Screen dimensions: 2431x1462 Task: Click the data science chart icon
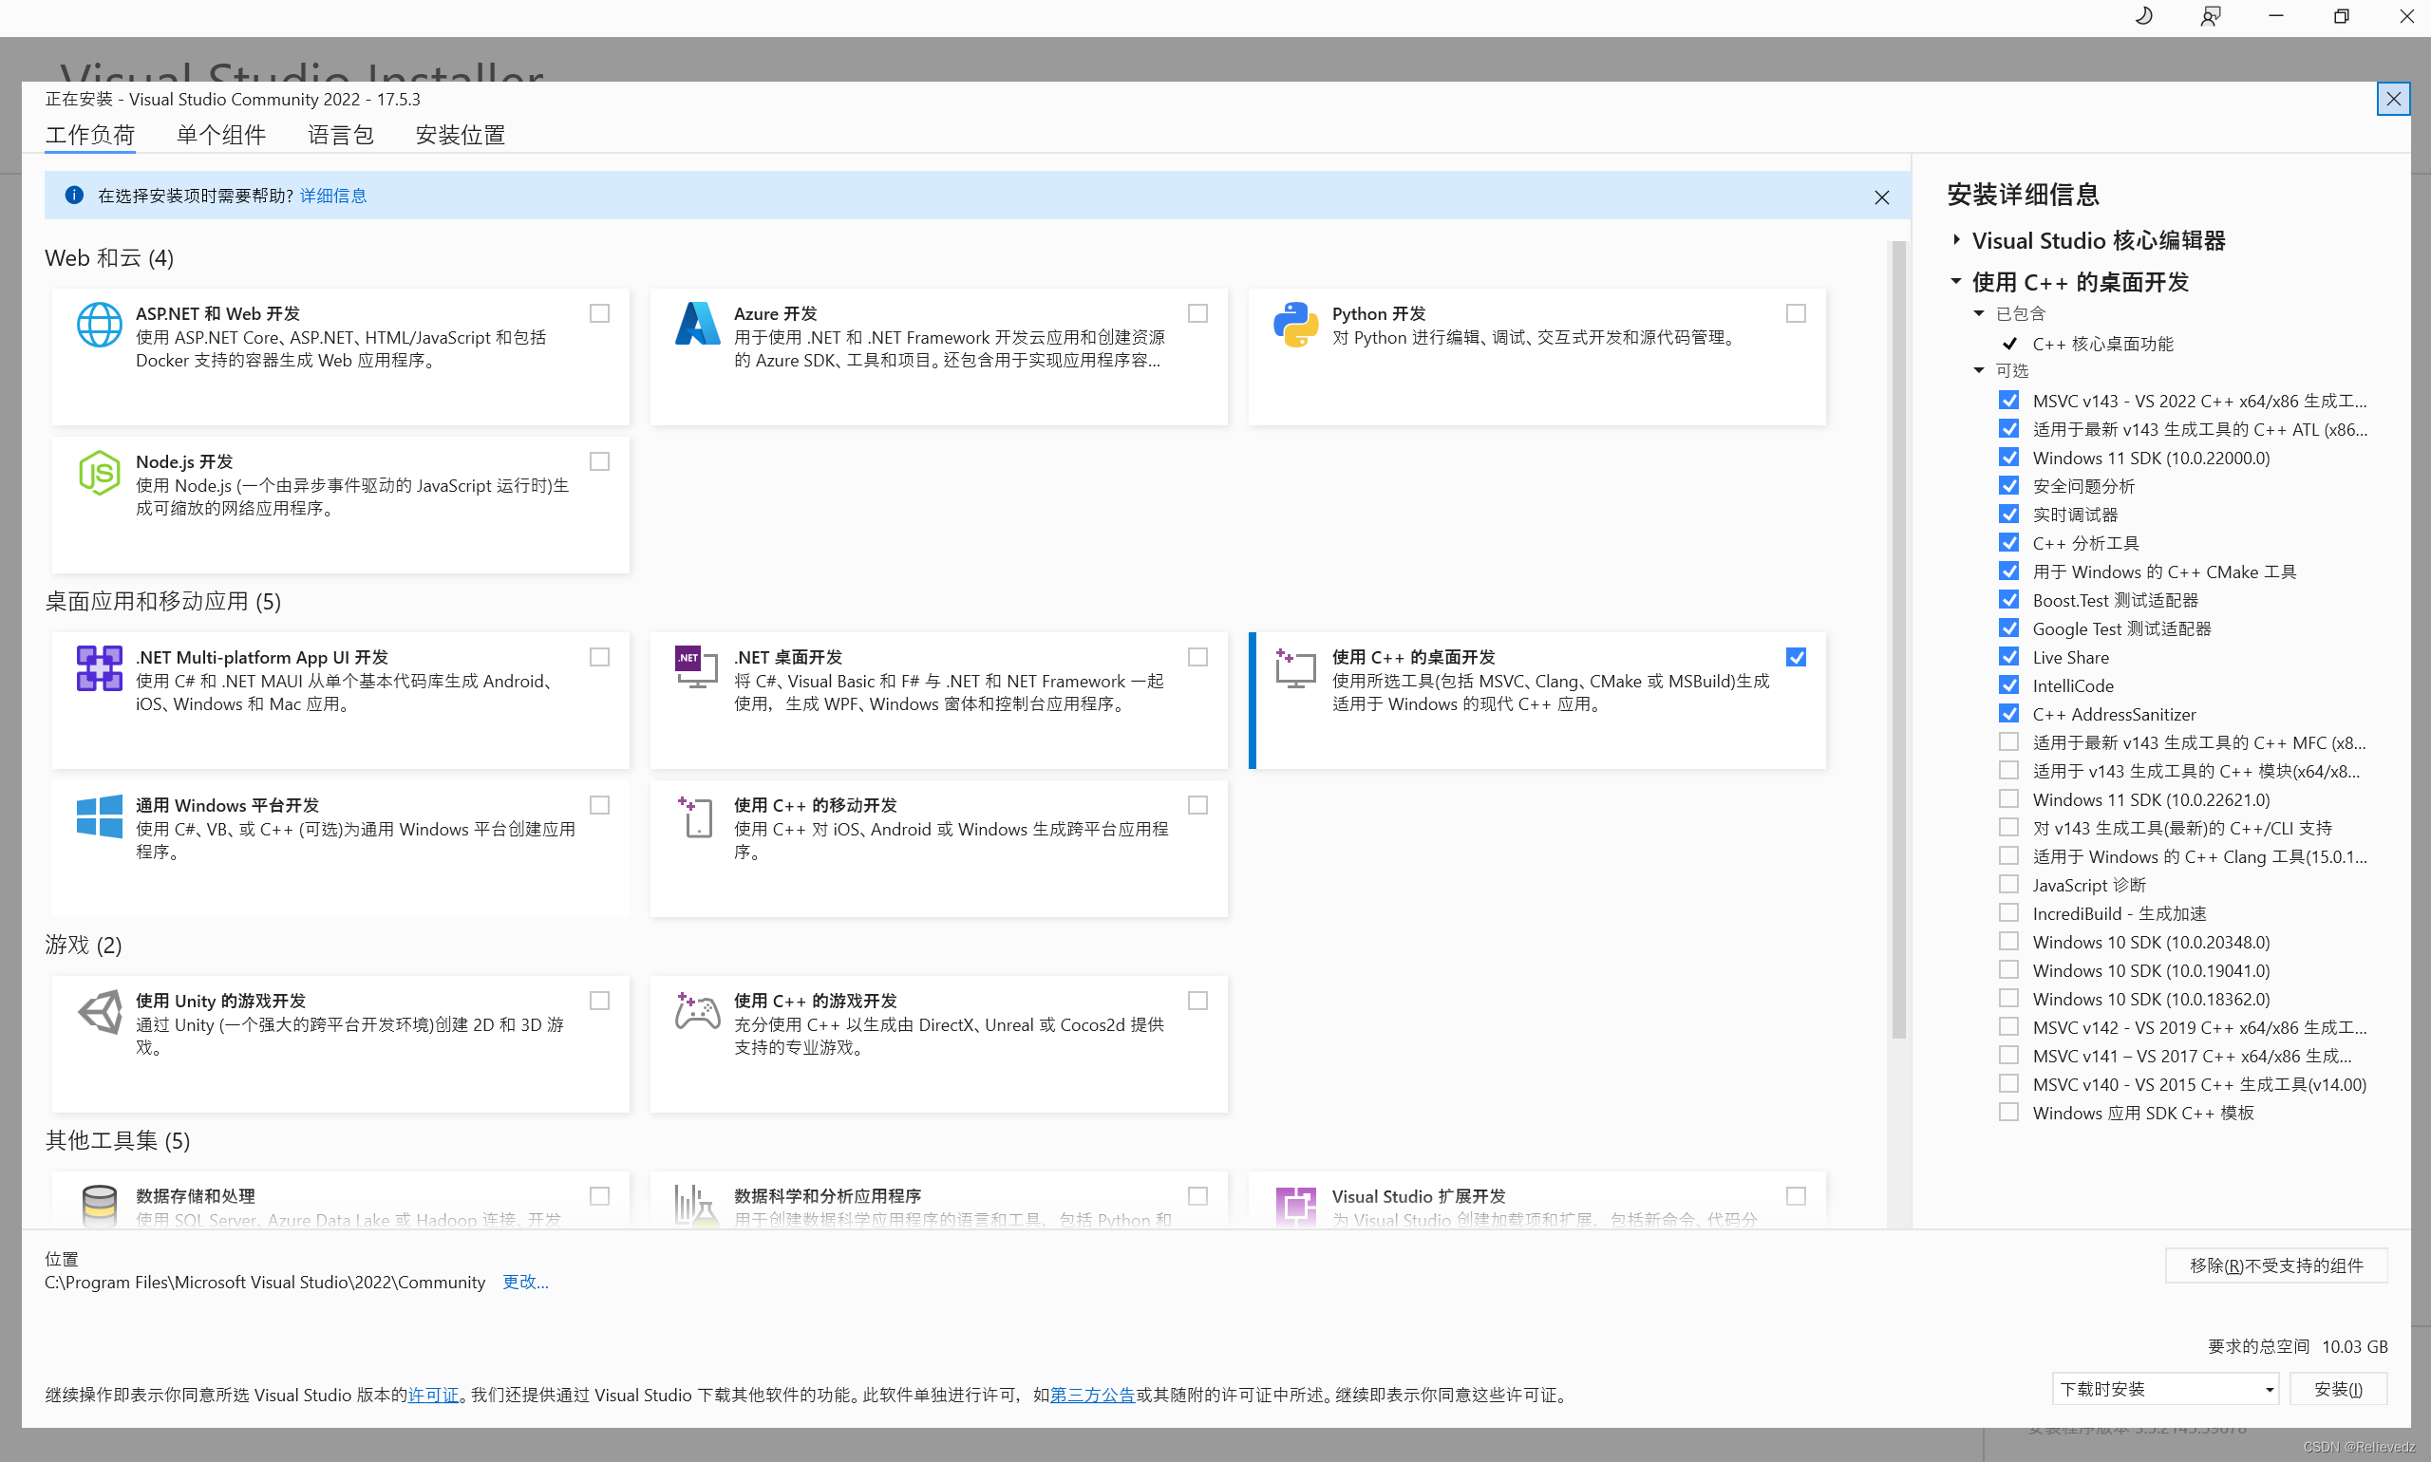[x=696, y=1205]
